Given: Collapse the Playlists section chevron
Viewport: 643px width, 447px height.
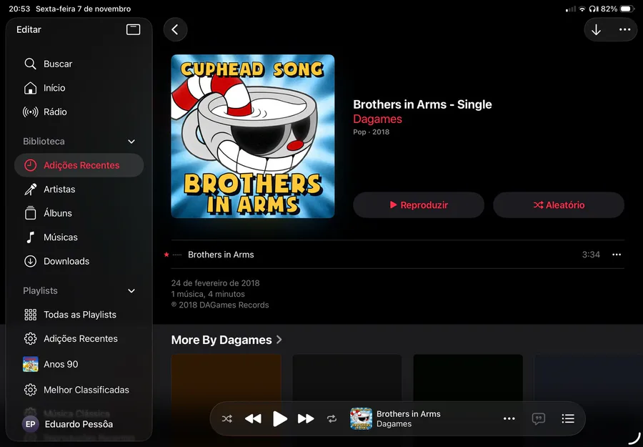Looking at the screenshot, I should [131, 290].
